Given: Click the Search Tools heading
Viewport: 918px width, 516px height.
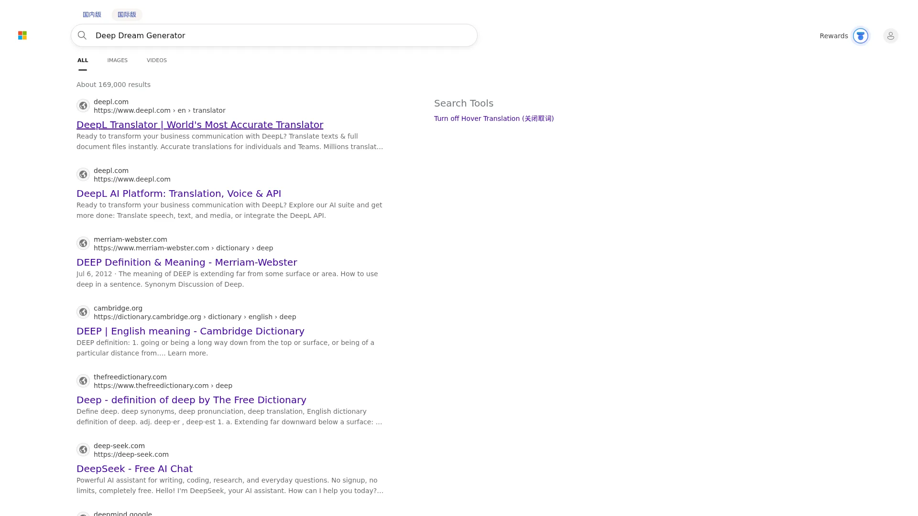Looking at the screenshot, I should click(464, 103).
